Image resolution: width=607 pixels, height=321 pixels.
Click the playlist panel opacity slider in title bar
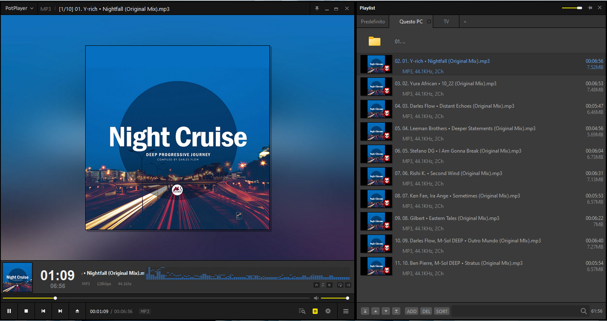point(572,8)
